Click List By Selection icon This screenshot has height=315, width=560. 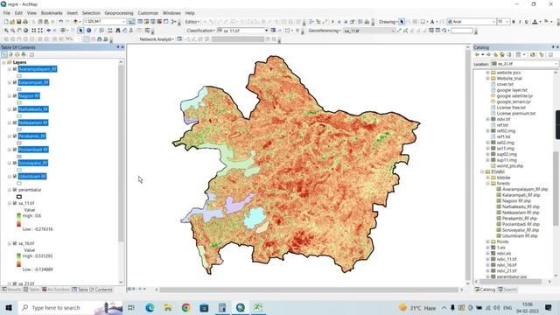[24, 54]
